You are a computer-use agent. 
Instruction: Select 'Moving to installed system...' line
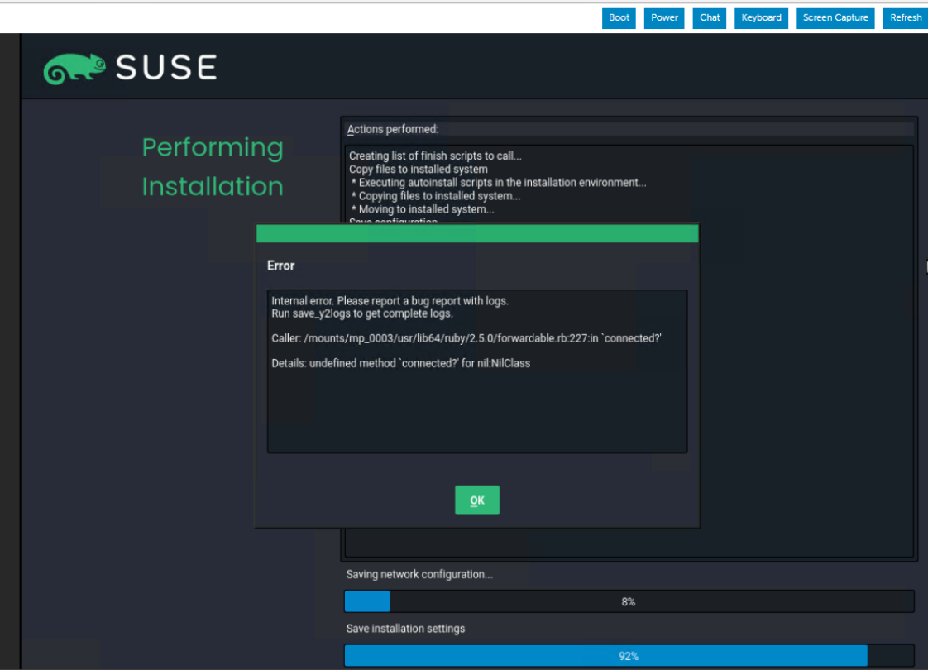(423, 209)
